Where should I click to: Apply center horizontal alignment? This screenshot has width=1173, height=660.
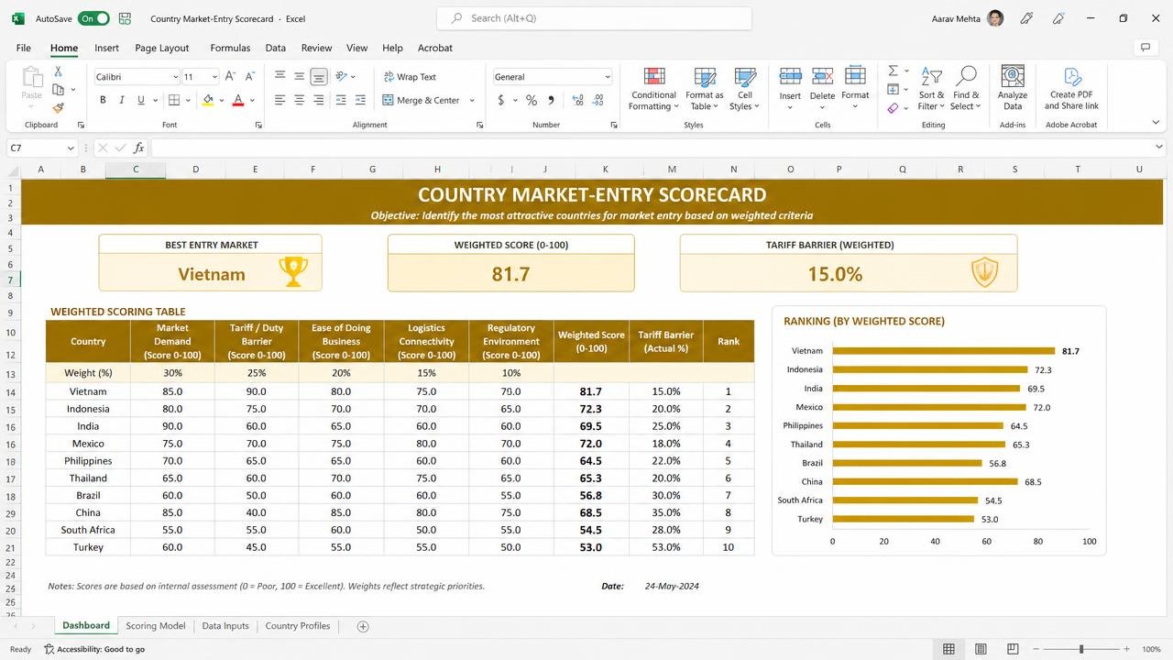coord(299,100)
